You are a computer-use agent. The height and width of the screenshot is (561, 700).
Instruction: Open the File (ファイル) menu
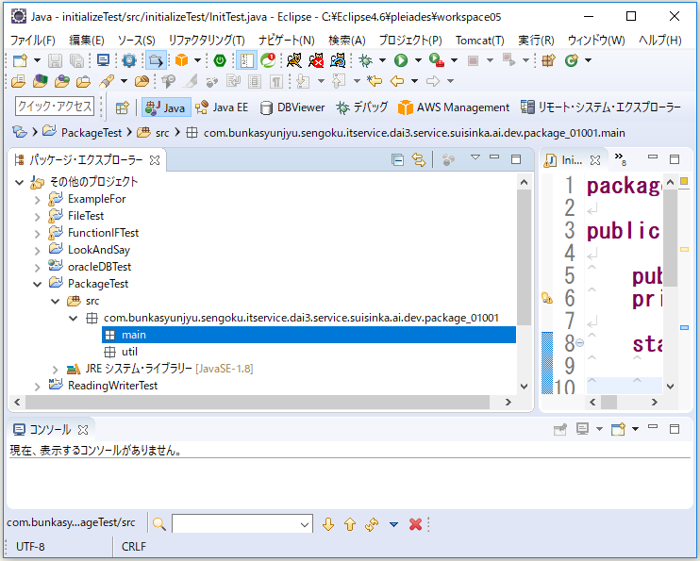click(x=33, y=41)
